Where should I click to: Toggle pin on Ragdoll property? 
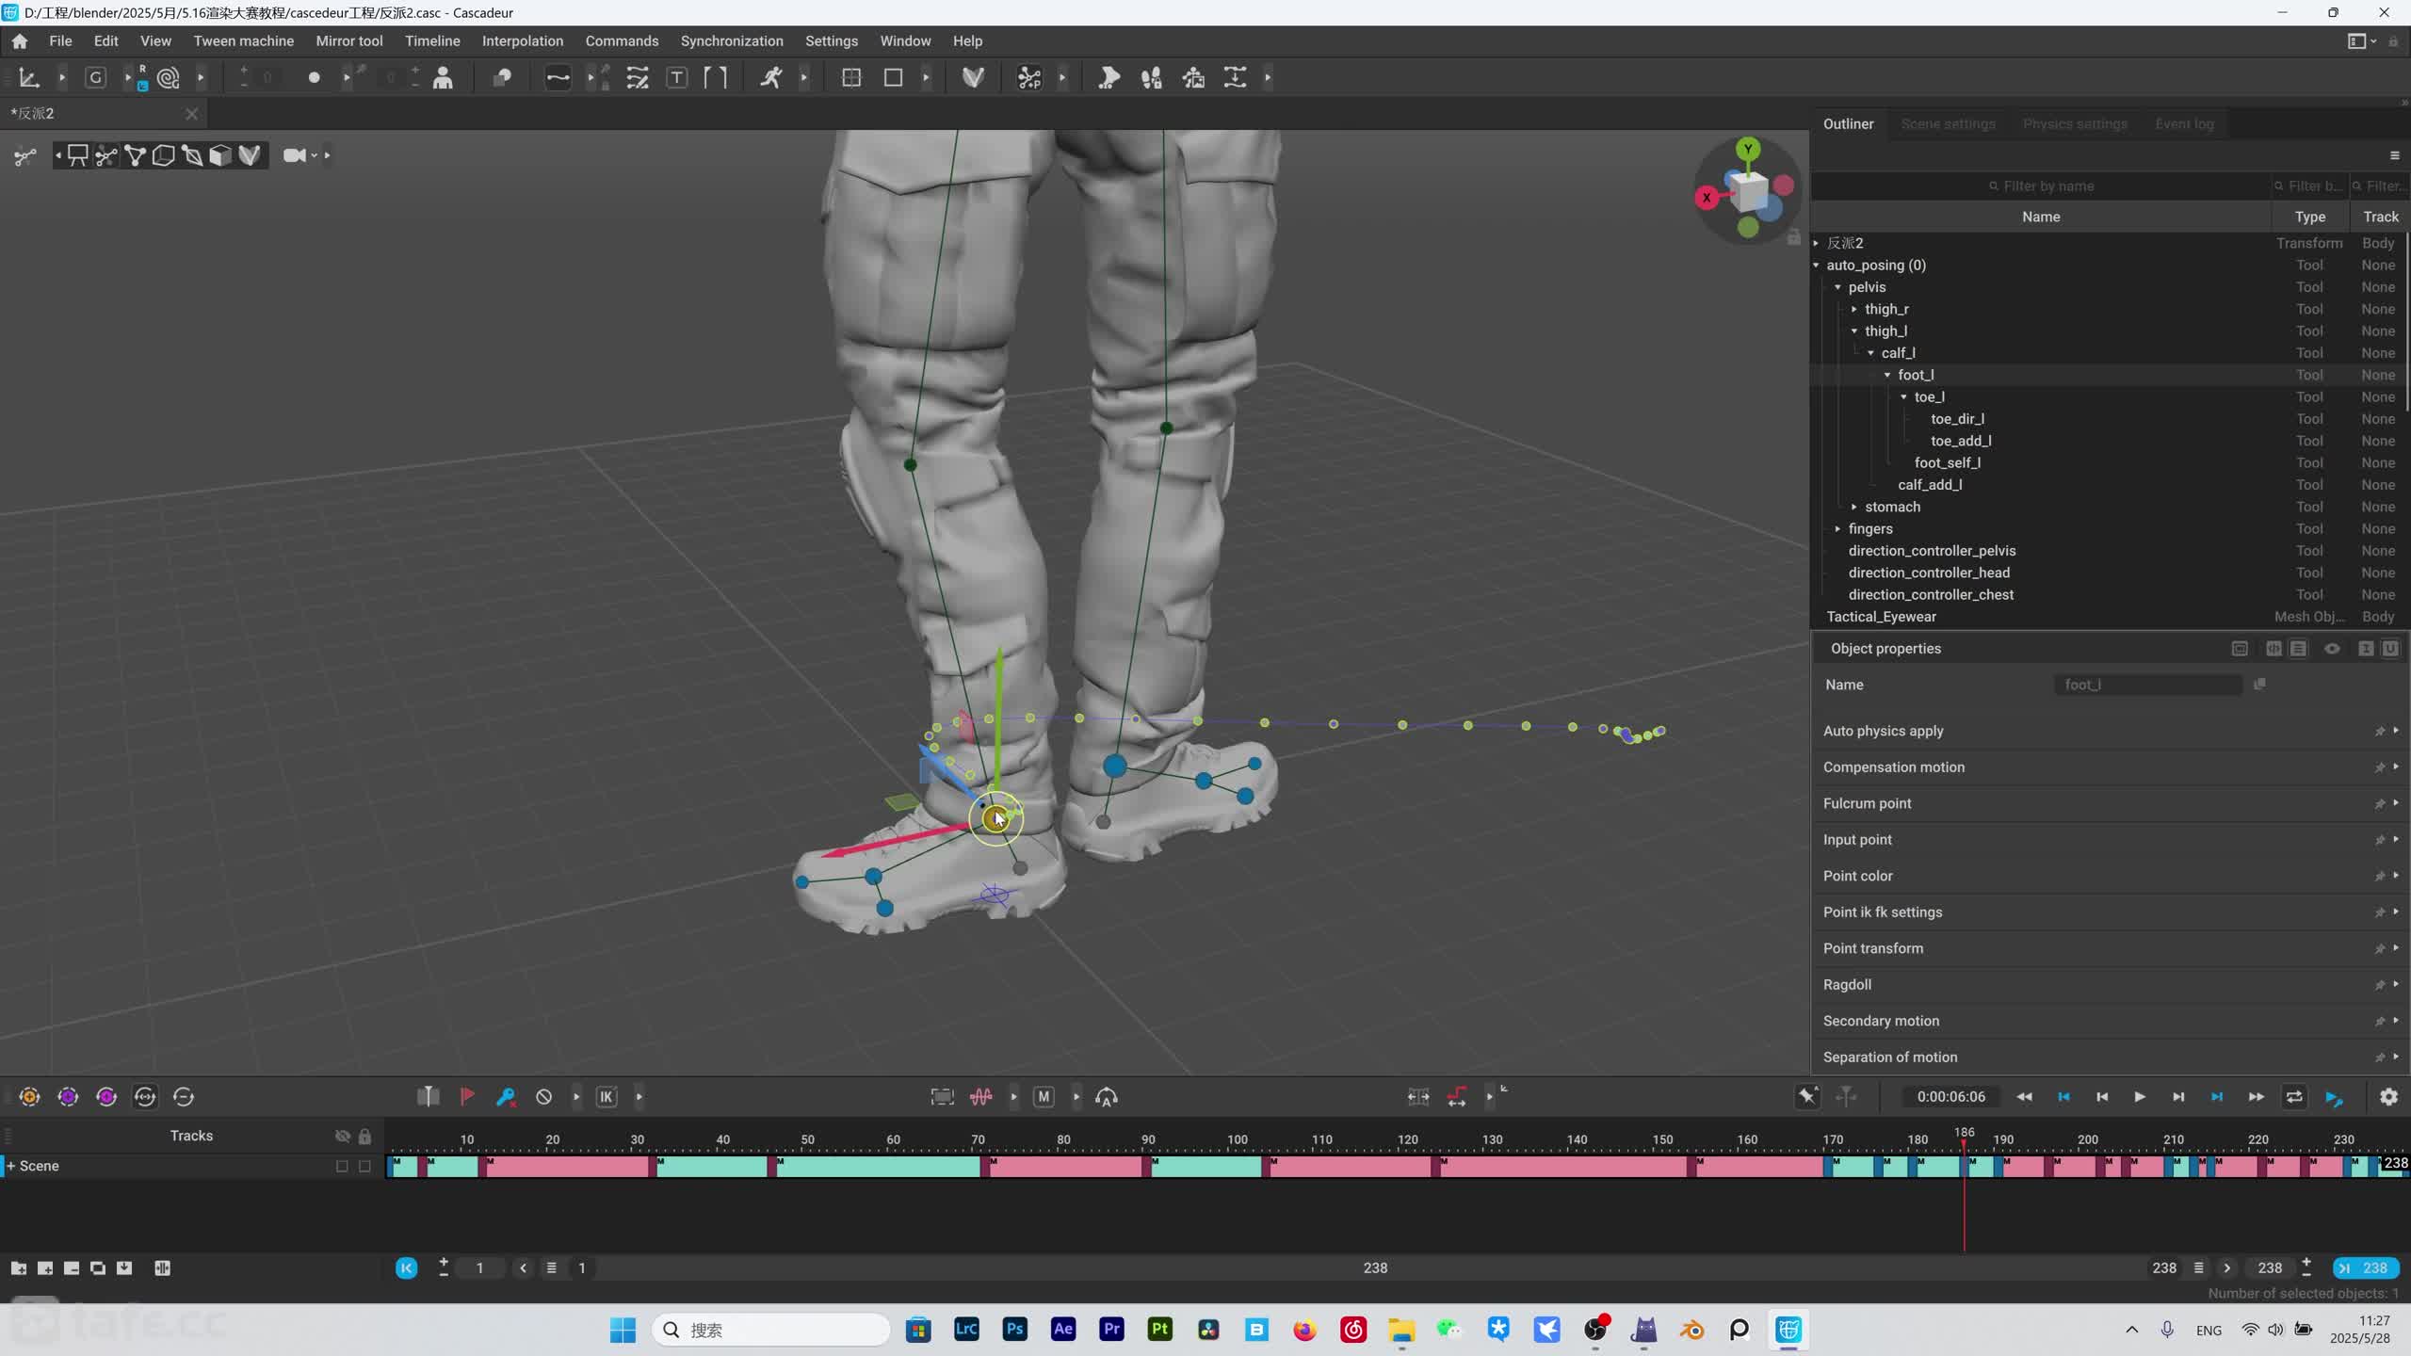2379,985
